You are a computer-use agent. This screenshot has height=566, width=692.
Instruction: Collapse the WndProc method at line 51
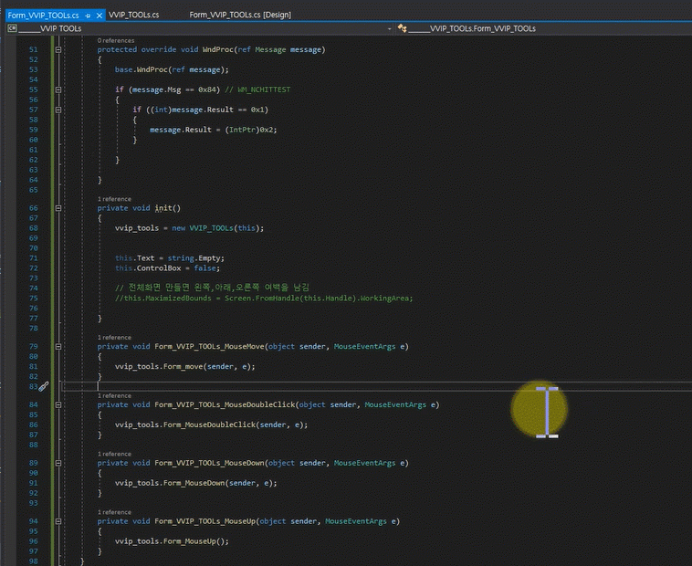click(x=58, y=50)
